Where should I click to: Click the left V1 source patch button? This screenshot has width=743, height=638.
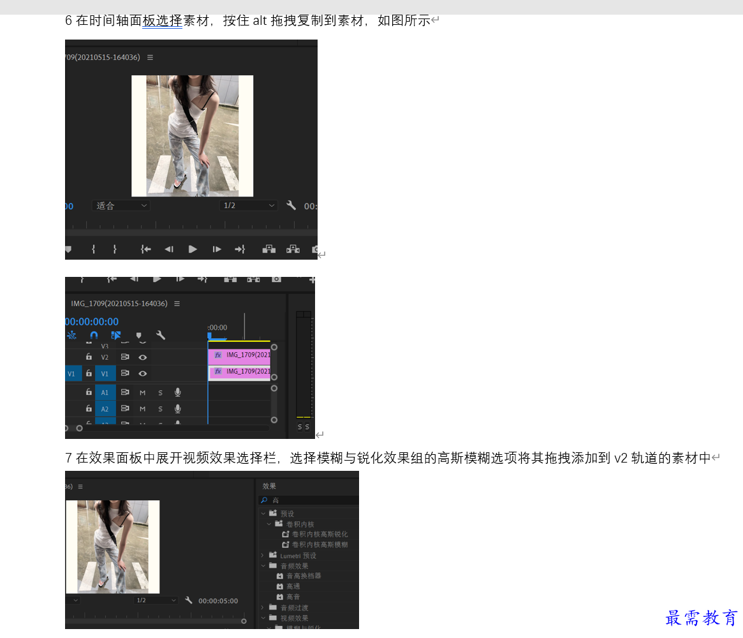(x=72, y=373)
